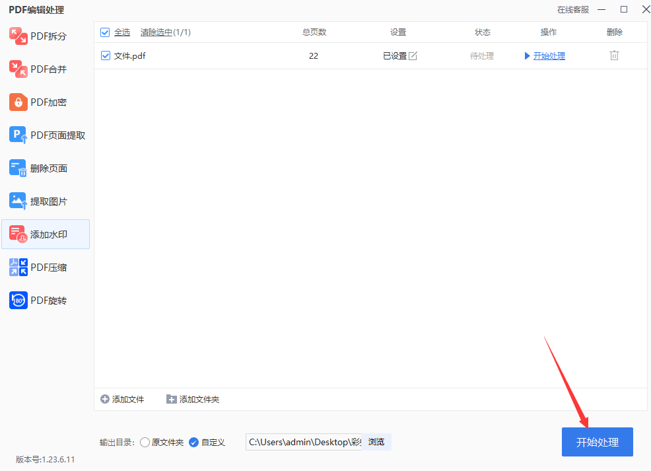Select the 自定义 output radio option
This screenshot has width=651, height=471.
(x=193, y=443)
